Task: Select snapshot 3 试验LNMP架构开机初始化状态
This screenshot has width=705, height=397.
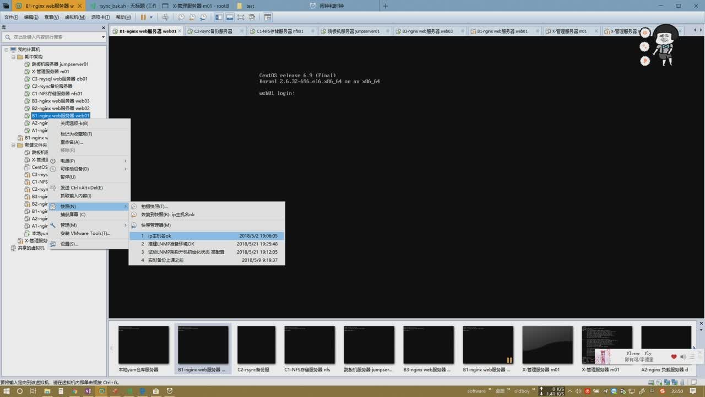Action: click(x=207, y=252)
